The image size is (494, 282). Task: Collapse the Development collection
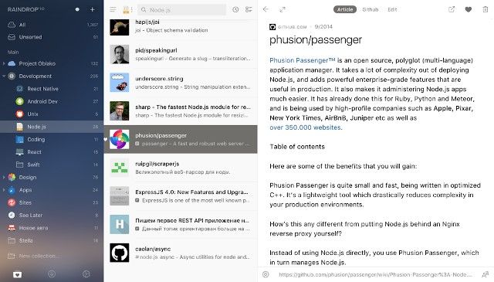[x=4, y=76]
